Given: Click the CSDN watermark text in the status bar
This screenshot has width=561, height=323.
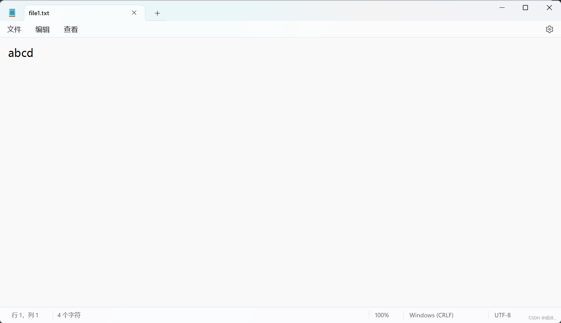Looking at the screenshot, I should 542,317.
